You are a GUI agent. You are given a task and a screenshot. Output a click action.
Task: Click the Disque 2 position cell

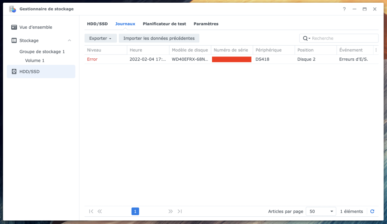coord(306,59)
